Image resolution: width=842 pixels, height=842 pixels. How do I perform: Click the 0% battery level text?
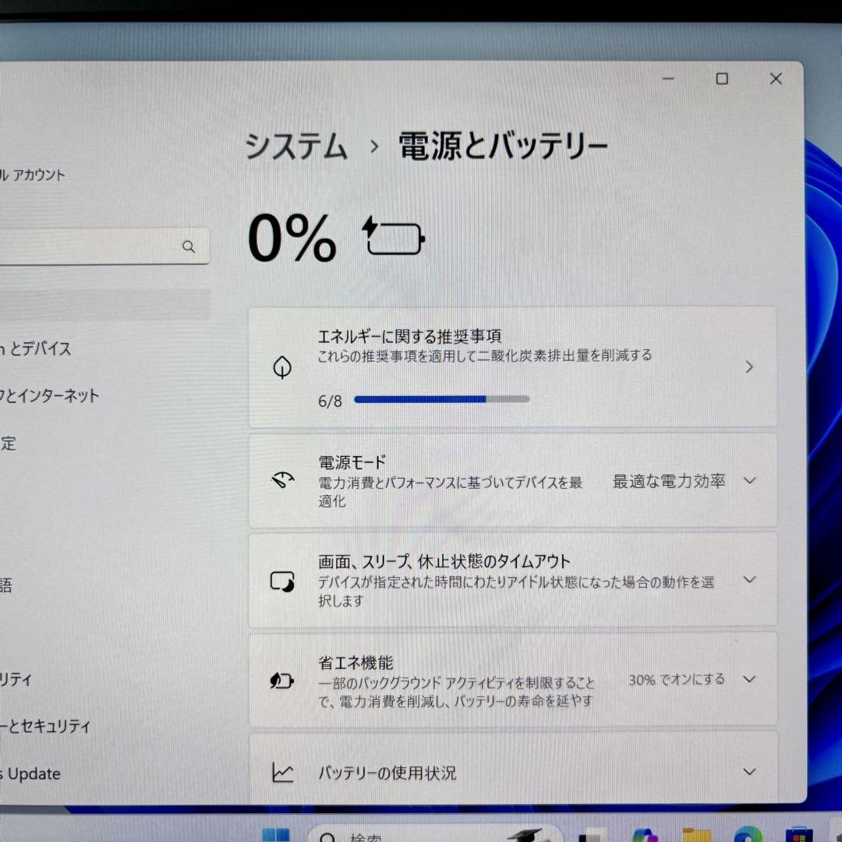click(292, 237)
